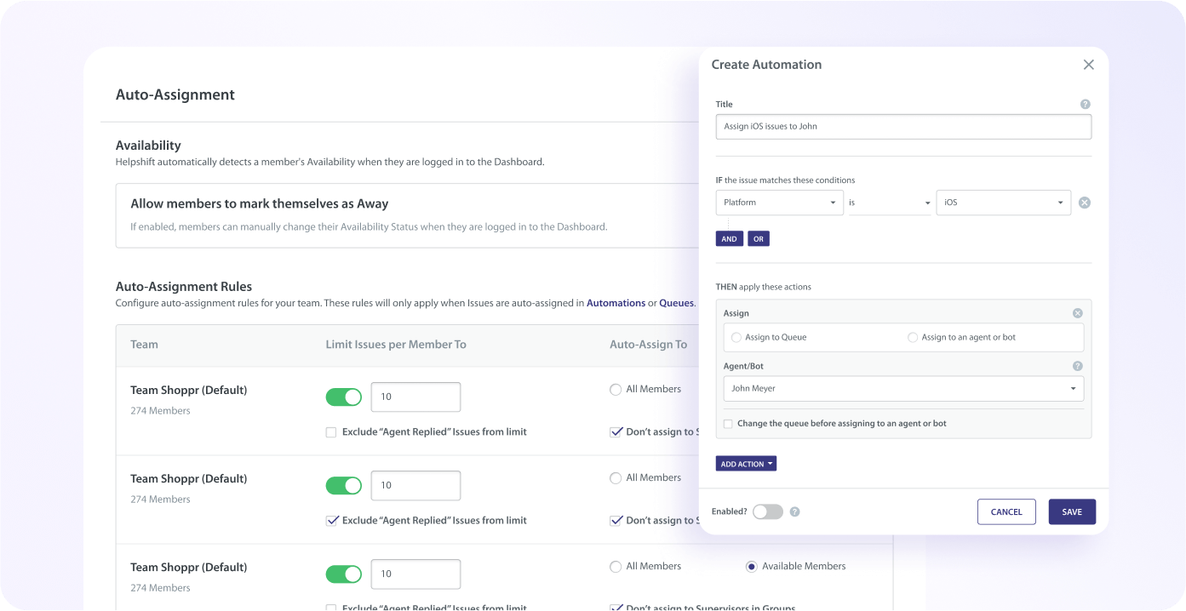Close the Create Automation panel
The width and height of the screenshot is (1186, 611).
coord(1088,64)
